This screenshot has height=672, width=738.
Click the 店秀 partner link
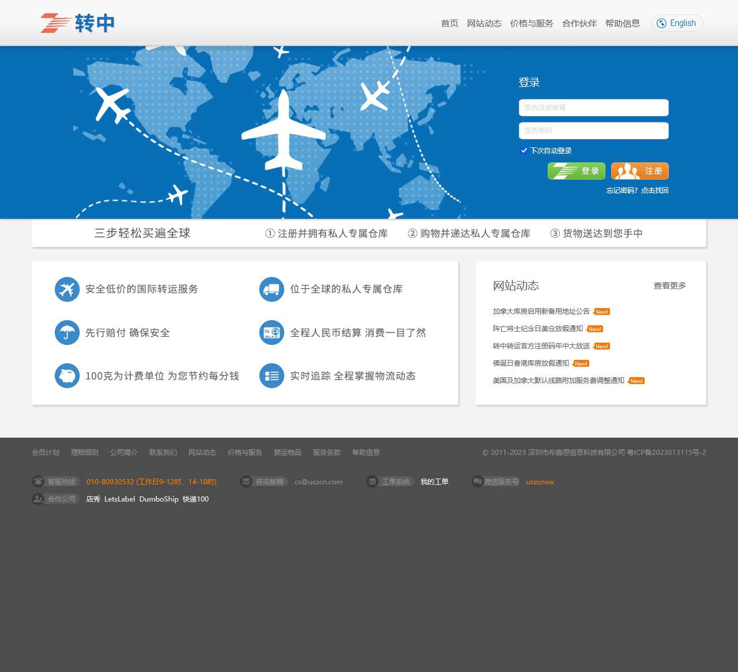click(x=93, y=499)
